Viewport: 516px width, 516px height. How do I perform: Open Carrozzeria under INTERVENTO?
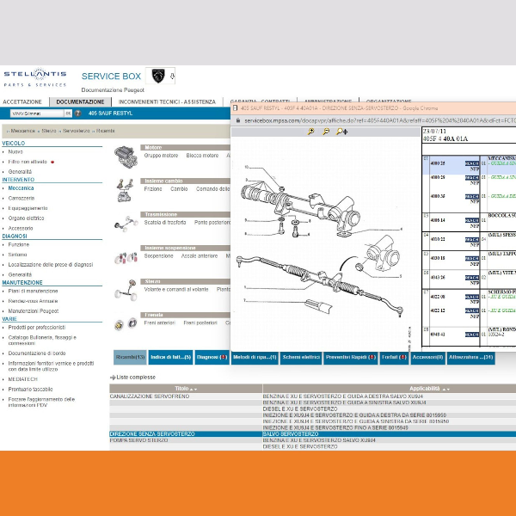21,198
